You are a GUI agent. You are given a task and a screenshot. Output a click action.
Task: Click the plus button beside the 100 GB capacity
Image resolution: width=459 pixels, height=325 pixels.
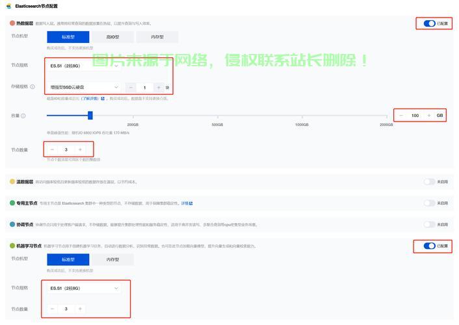coord(429,115)
